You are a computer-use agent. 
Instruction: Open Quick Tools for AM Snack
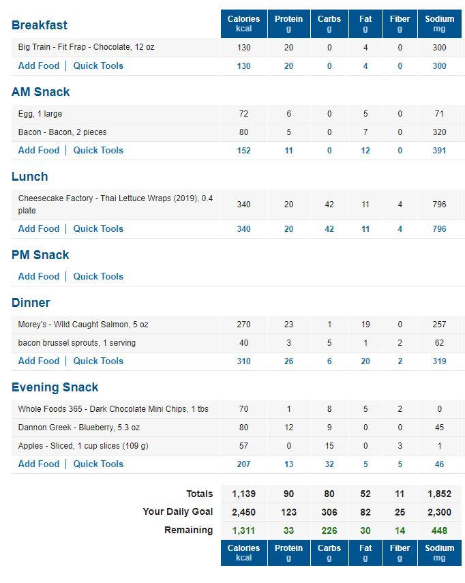click(x=98, y=151)
